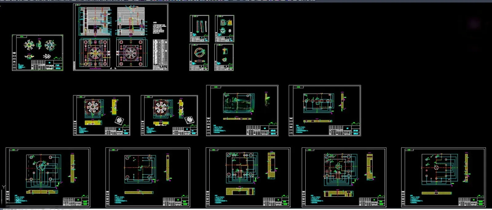Image resolution: width=492 pixels, height=210 pixels.
Task: Select the plate sheet with a row of four holes
Action: coord(325,110)
